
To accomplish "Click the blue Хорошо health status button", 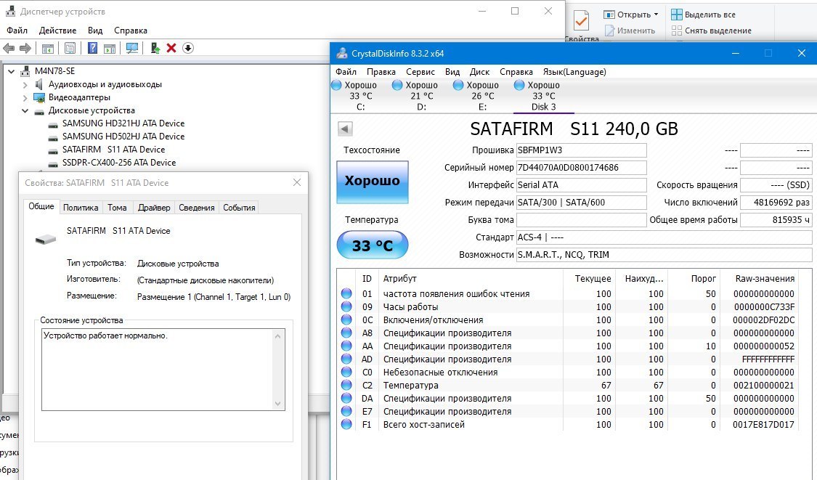I will [373, 182].
